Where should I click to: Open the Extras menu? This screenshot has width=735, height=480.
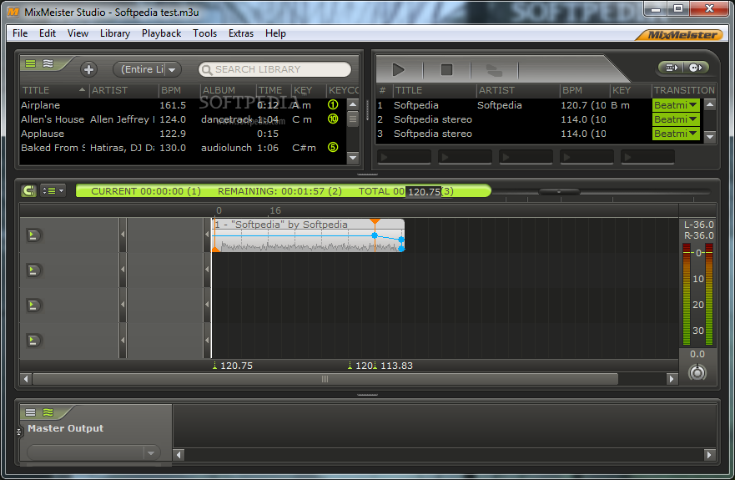point(241,33)
